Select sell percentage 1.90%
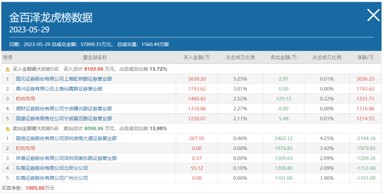The width and height of the screenshot is (384, 195). point(327,178)
